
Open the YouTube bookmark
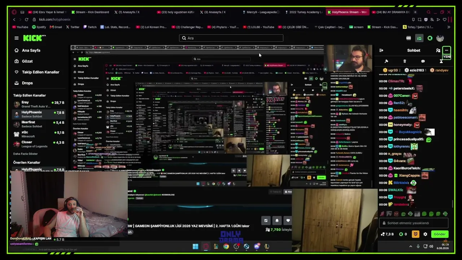(x=20, y=27)
